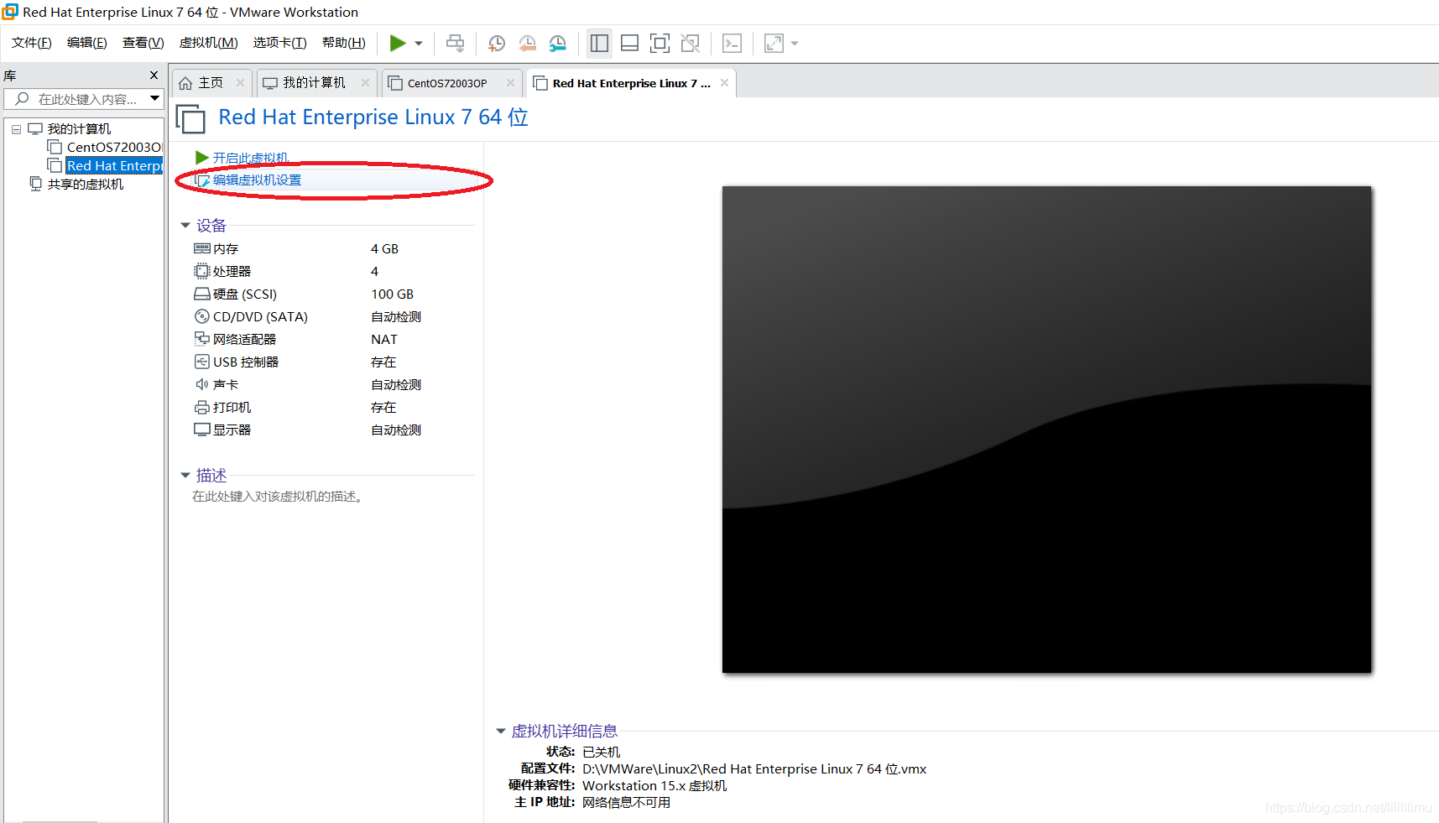Open the 硬盘 (SCSI) device setting
Image resolution: width=1439 pixels, height=823 pixels.
(235, 294)
